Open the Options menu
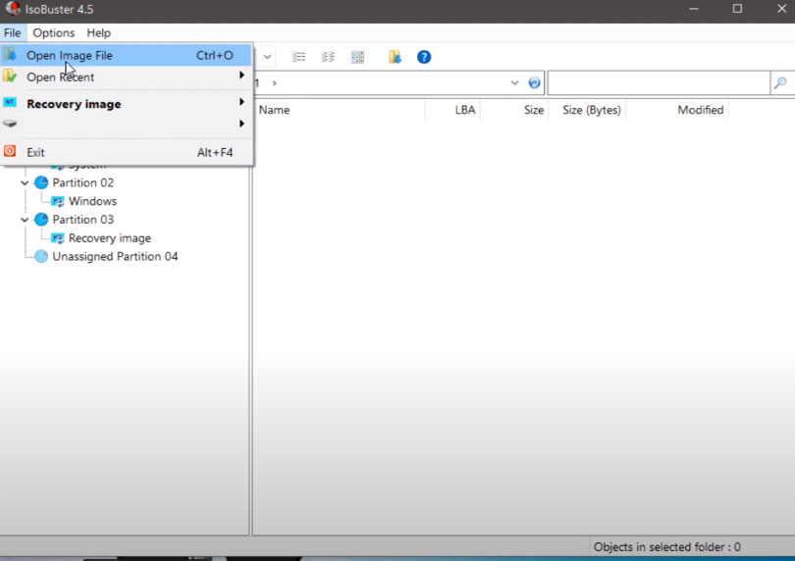795x561 pixels. point(54,32)
